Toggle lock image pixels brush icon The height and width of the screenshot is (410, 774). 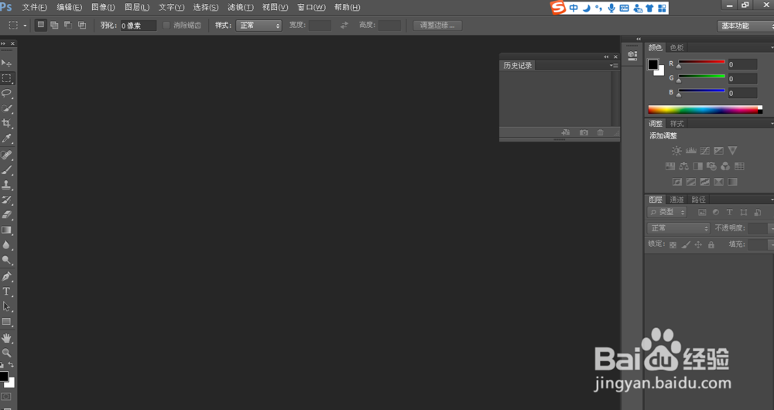686,244
